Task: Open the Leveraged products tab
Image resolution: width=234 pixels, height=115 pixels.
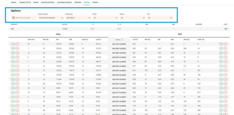Action: click(64, 2)
